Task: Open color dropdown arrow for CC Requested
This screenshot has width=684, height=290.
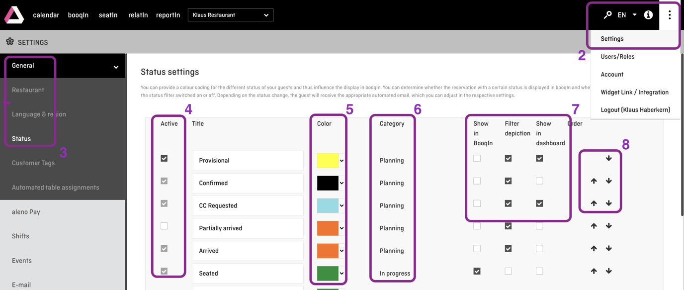Action: click(x=342, y=205)
